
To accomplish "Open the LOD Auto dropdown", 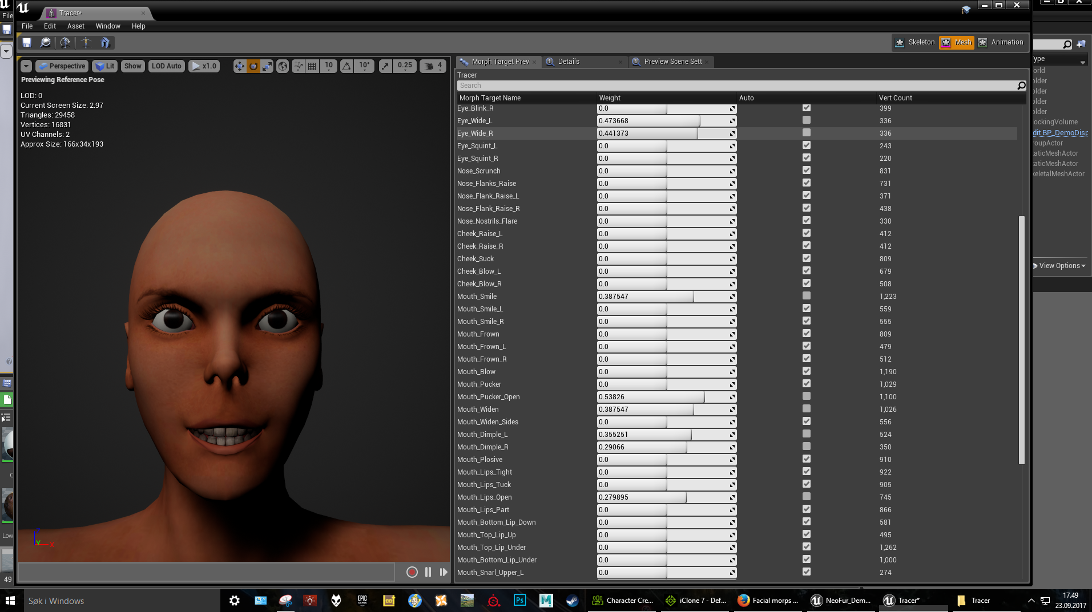I will pyautogui.click(x=167, y=66).
